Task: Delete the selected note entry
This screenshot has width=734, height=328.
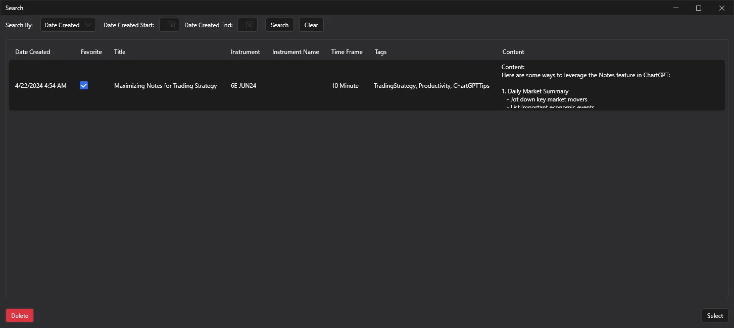Action: pos(19,315)
